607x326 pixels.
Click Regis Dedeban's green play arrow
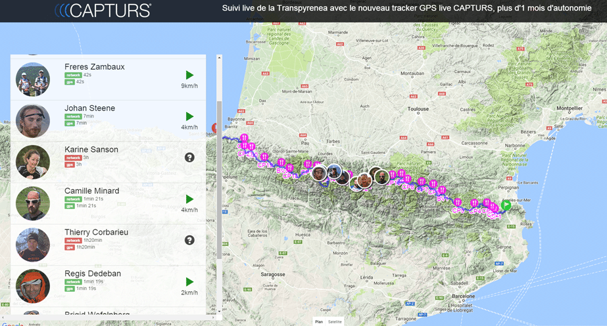189,282
